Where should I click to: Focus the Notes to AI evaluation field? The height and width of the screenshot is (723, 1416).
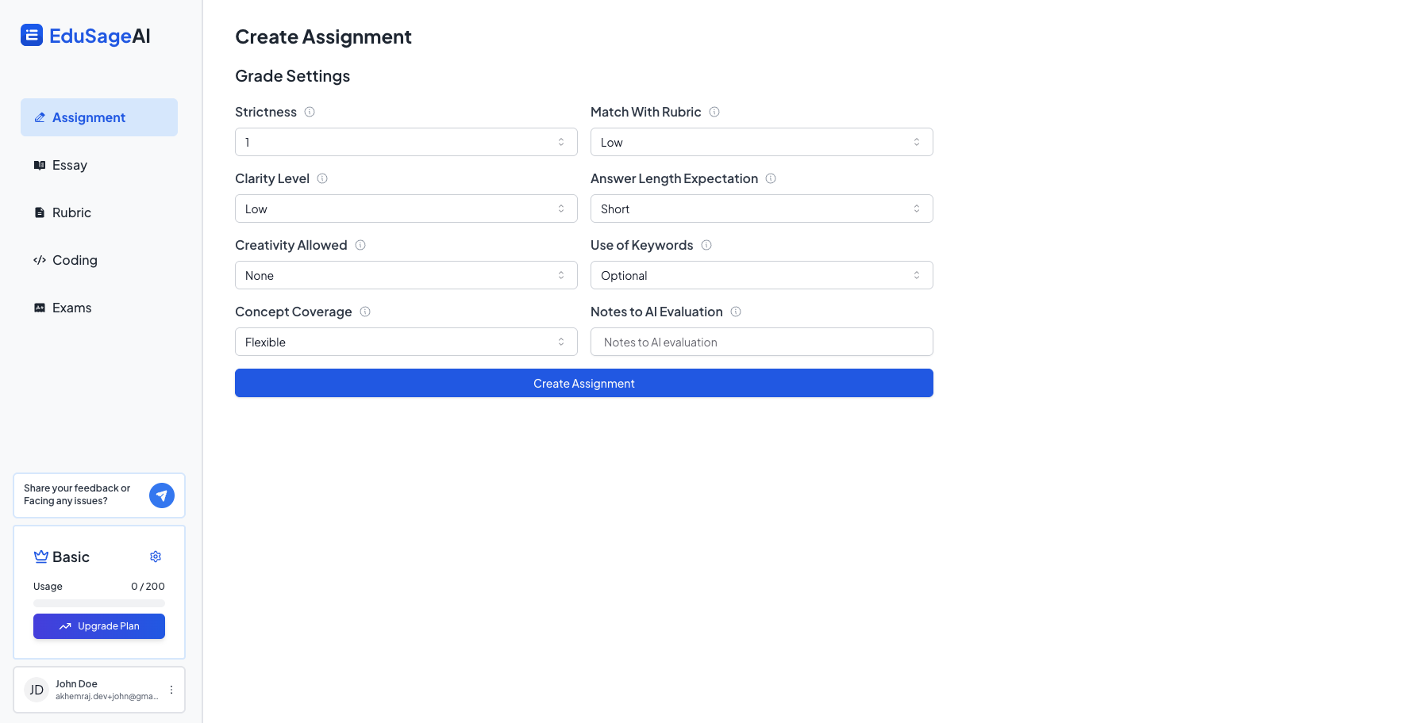point(761,342)
